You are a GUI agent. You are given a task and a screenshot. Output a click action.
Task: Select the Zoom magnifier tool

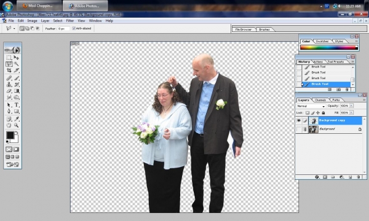pos(16,125)
